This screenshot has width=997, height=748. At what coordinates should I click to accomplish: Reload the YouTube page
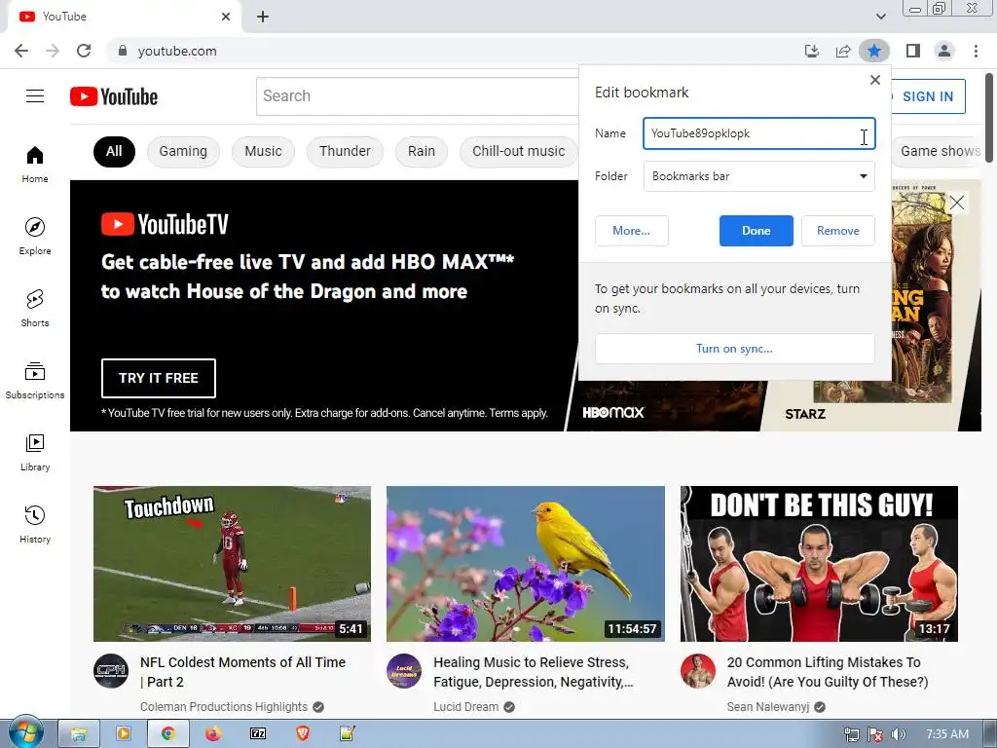pos(84,51)
